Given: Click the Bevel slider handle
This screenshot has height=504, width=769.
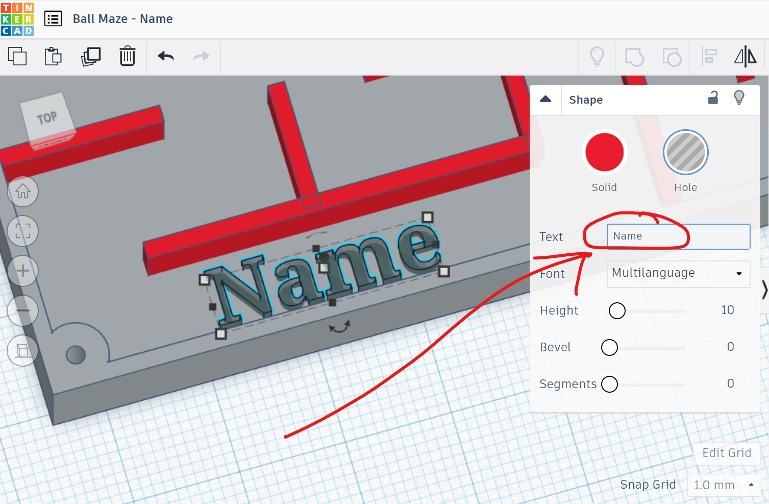Looking at the screenshot, I should pos(609,347).
